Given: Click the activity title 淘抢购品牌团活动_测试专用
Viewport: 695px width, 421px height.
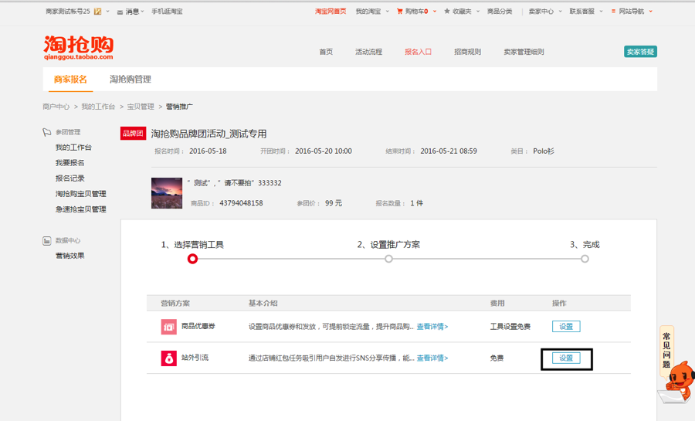Looking at the screenshot, I should pyautogui.click(x=208, y=134).
